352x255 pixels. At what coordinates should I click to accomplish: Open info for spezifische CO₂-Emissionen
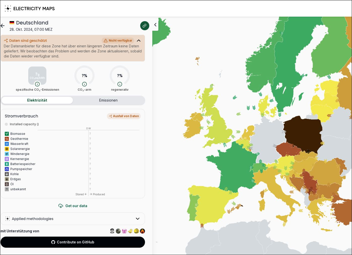(x=37, y=84)
